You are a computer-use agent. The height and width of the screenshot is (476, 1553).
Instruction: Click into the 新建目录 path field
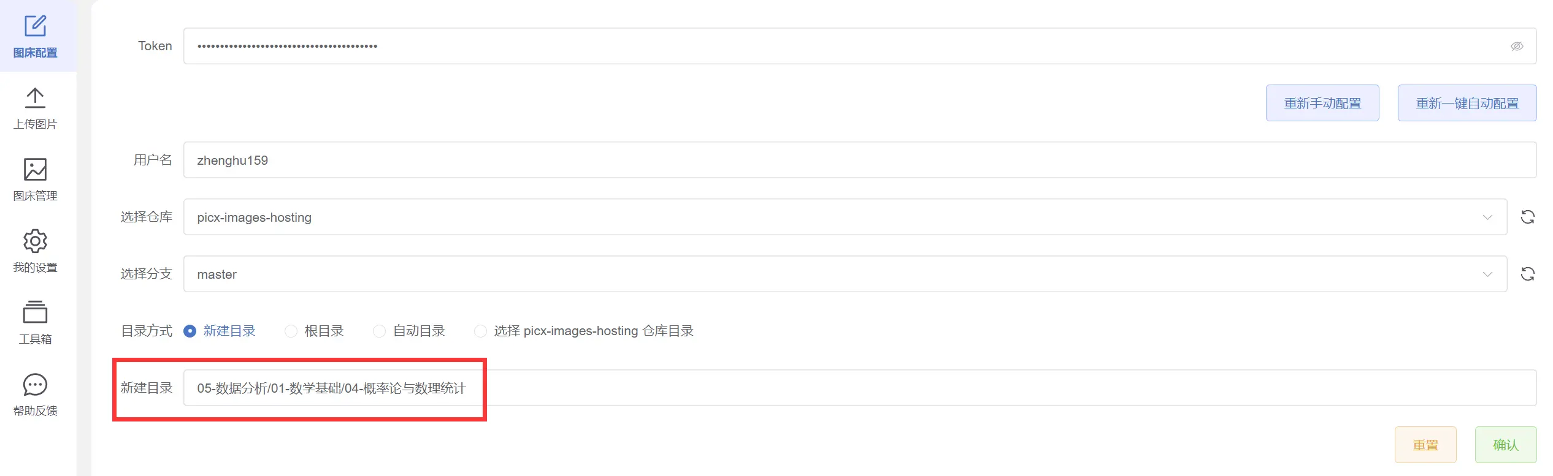859,388
